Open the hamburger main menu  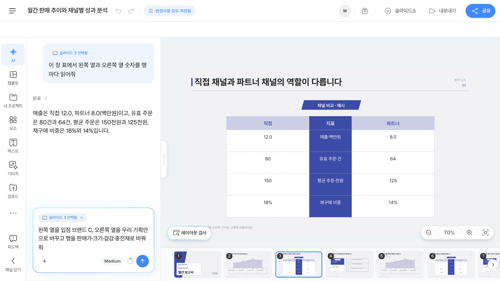[12, 11]
